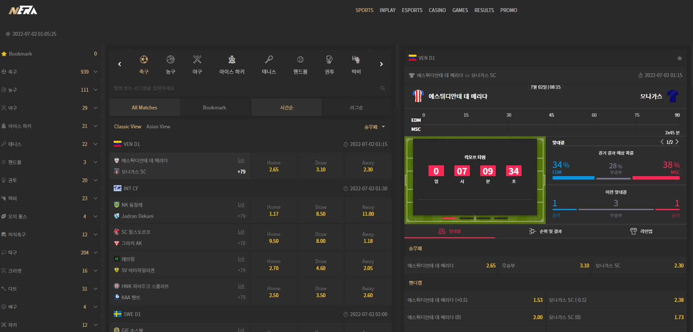693x332 pixels.
Task: Open the SPORTS menu
Action: (364, 10)
